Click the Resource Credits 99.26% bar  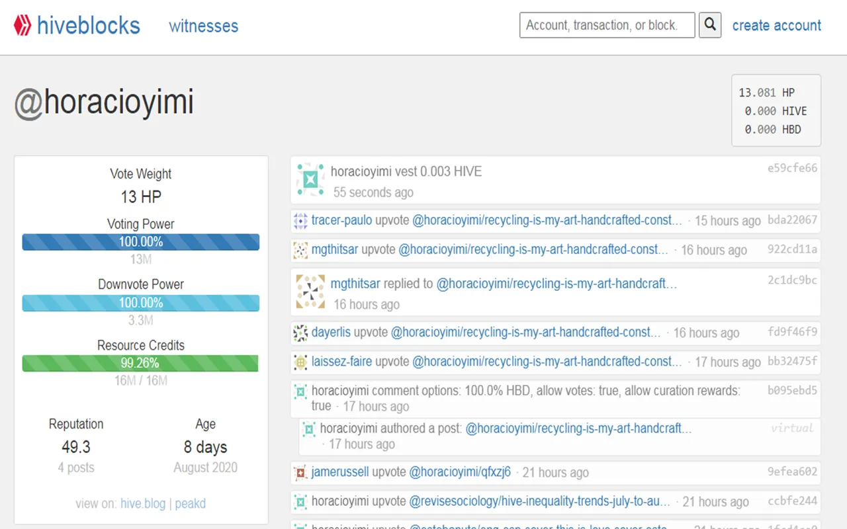point(141,363)
